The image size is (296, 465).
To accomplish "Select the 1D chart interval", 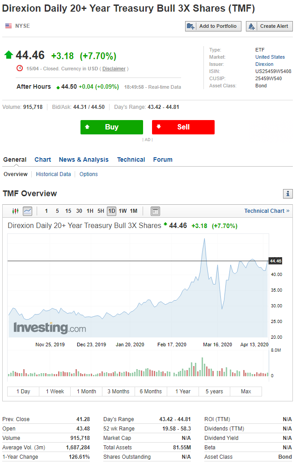I will (112, 211).
